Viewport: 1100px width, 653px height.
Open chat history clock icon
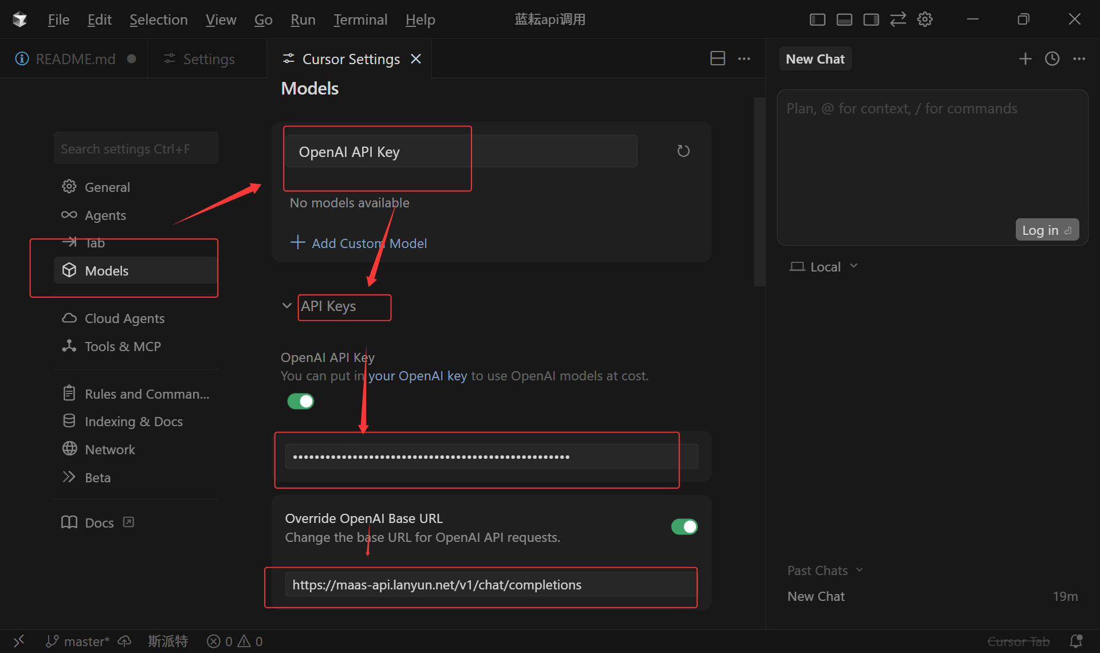(1052, 58)
